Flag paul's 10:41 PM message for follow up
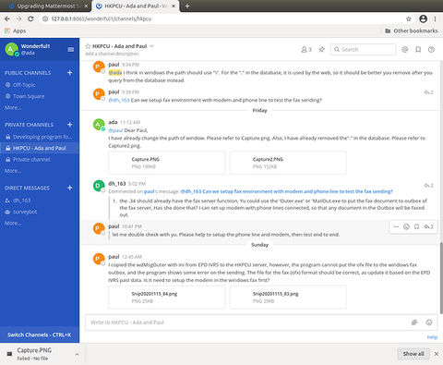443x365 pixels. tap(416, 226)
